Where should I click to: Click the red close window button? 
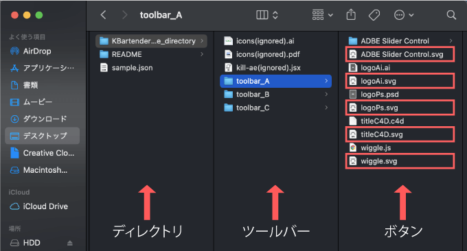coord(14,15)
